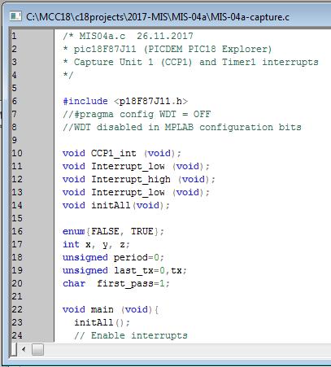Viewport: 331px width, 367px height.
Task: Click the "//#pragma config WDT = OFF" line
Action: click(x=137, y=114)
